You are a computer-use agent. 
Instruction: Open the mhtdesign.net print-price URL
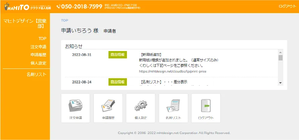pyautogui.click(x=173, y=71)
